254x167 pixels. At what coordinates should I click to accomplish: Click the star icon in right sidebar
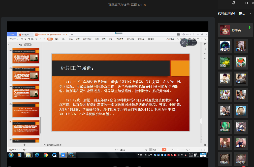pos(205,49)
